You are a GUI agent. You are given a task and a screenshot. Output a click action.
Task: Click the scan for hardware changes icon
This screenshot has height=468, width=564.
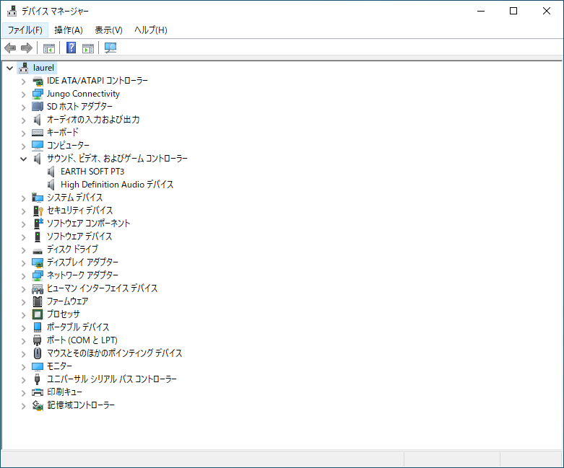click(110, 48)
